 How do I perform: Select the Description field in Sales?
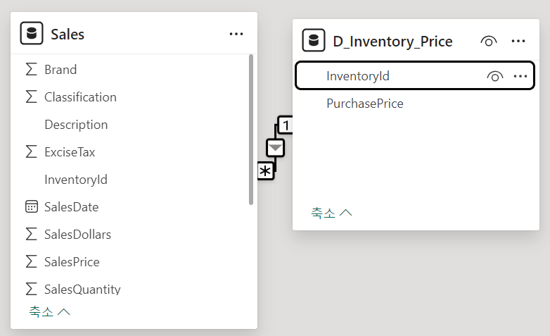[x=76, y=125]
